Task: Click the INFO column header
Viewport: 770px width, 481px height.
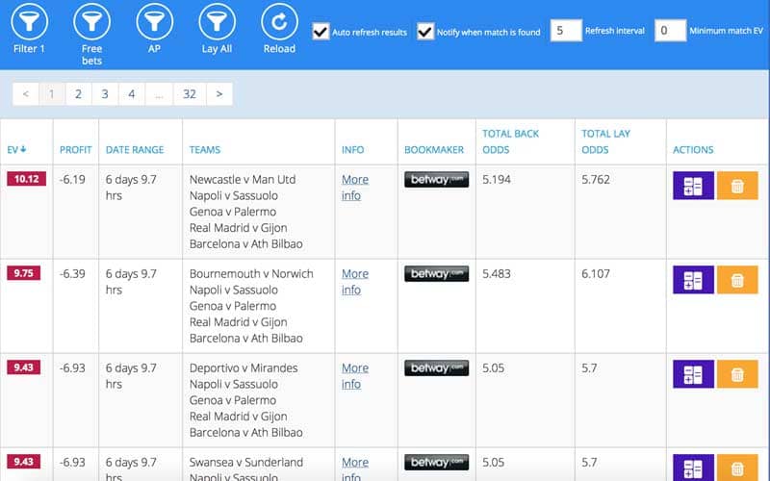Action: pos(352,150)
